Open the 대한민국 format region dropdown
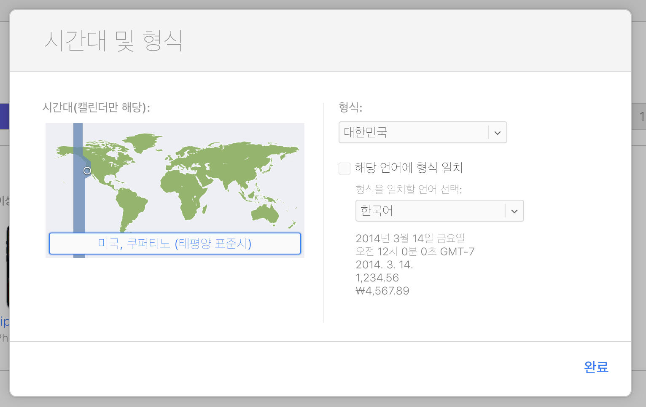 coord(423,132)
